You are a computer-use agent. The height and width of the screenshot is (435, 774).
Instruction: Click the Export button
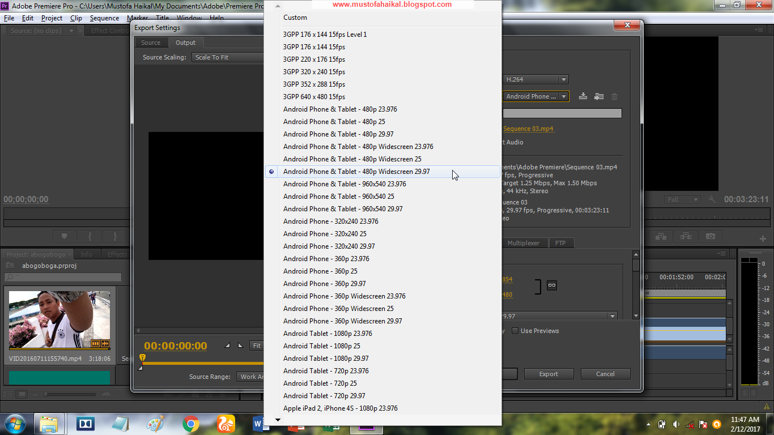[548, 374]
